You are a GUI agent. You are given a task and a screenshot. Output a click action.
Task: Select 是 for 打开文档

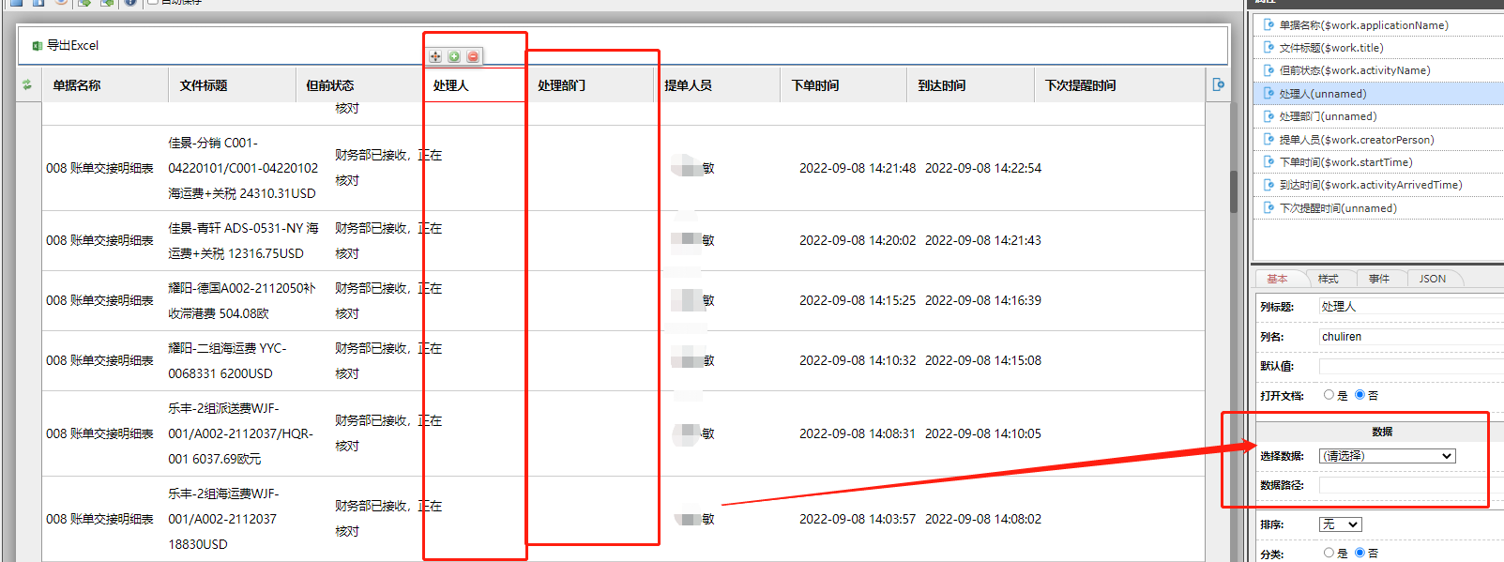pyautogui.click(x=1329, y=395)
